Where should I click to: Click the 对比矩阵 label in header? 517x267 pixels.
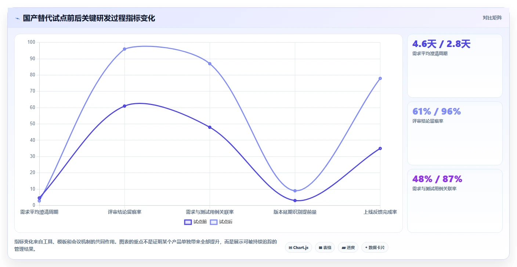click(x=492, y=18)
